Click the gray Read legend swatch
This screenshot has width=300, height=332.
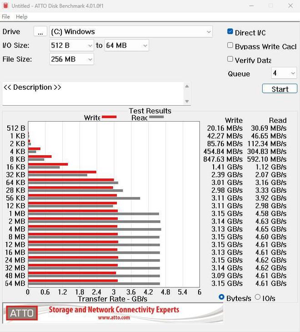(x=156, y=117)
